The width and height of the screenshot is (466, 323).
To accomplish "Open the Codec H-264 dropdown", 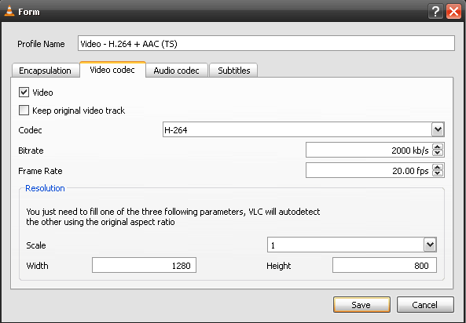I will coord(438,129).
